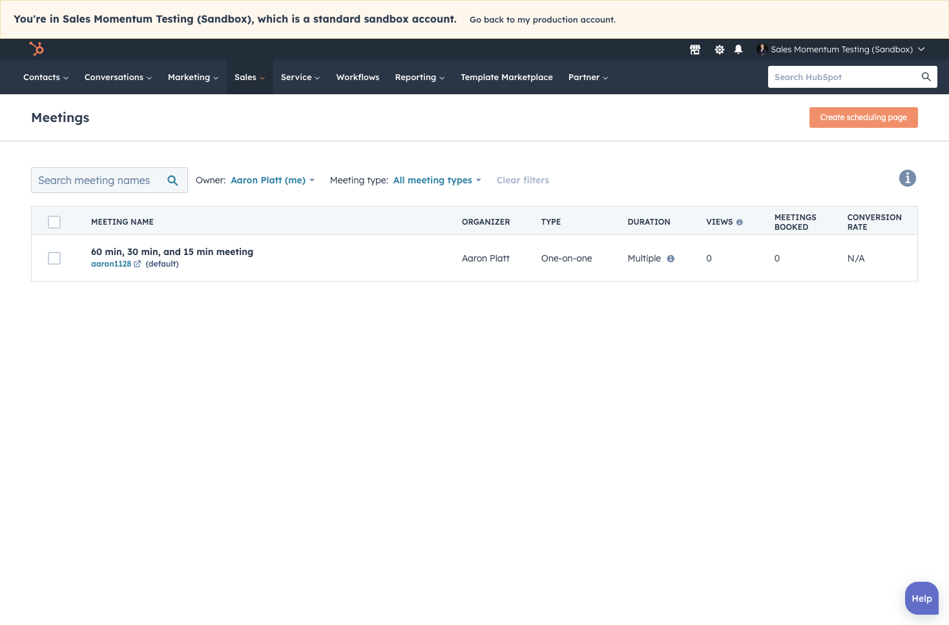Image resolution: width=949 pixels, height=625 pixels.
Task: Focus the Search HubSpot field
Action: pos(853,77)
